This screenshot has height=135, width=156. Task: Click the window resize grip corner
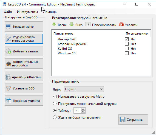click(154, 133)
